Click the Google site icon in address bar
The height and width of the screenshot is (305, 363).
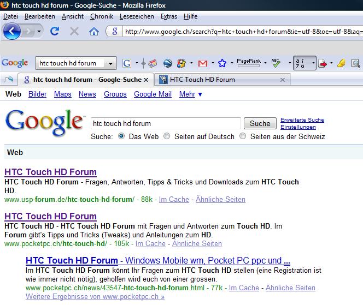tap(115, 31)
